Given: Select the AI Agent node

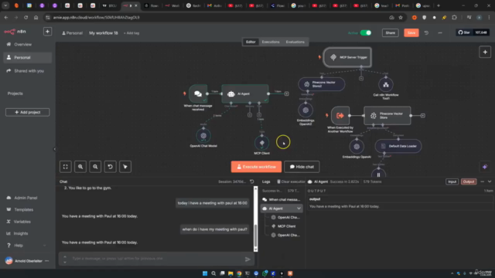Looking at the screenshot, I should (x=245, y=93).
